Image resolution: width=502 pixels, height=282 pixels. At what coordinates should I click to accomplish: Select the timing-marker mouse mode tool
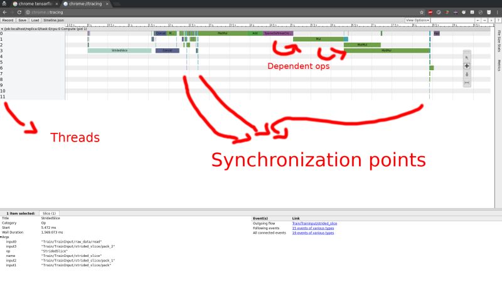tap(467, 83)
